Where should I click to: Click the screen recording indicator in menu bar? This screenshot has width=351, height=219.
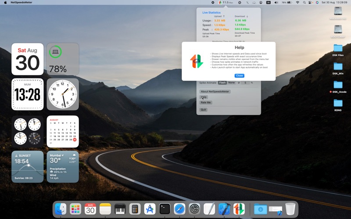pos(213,3)
